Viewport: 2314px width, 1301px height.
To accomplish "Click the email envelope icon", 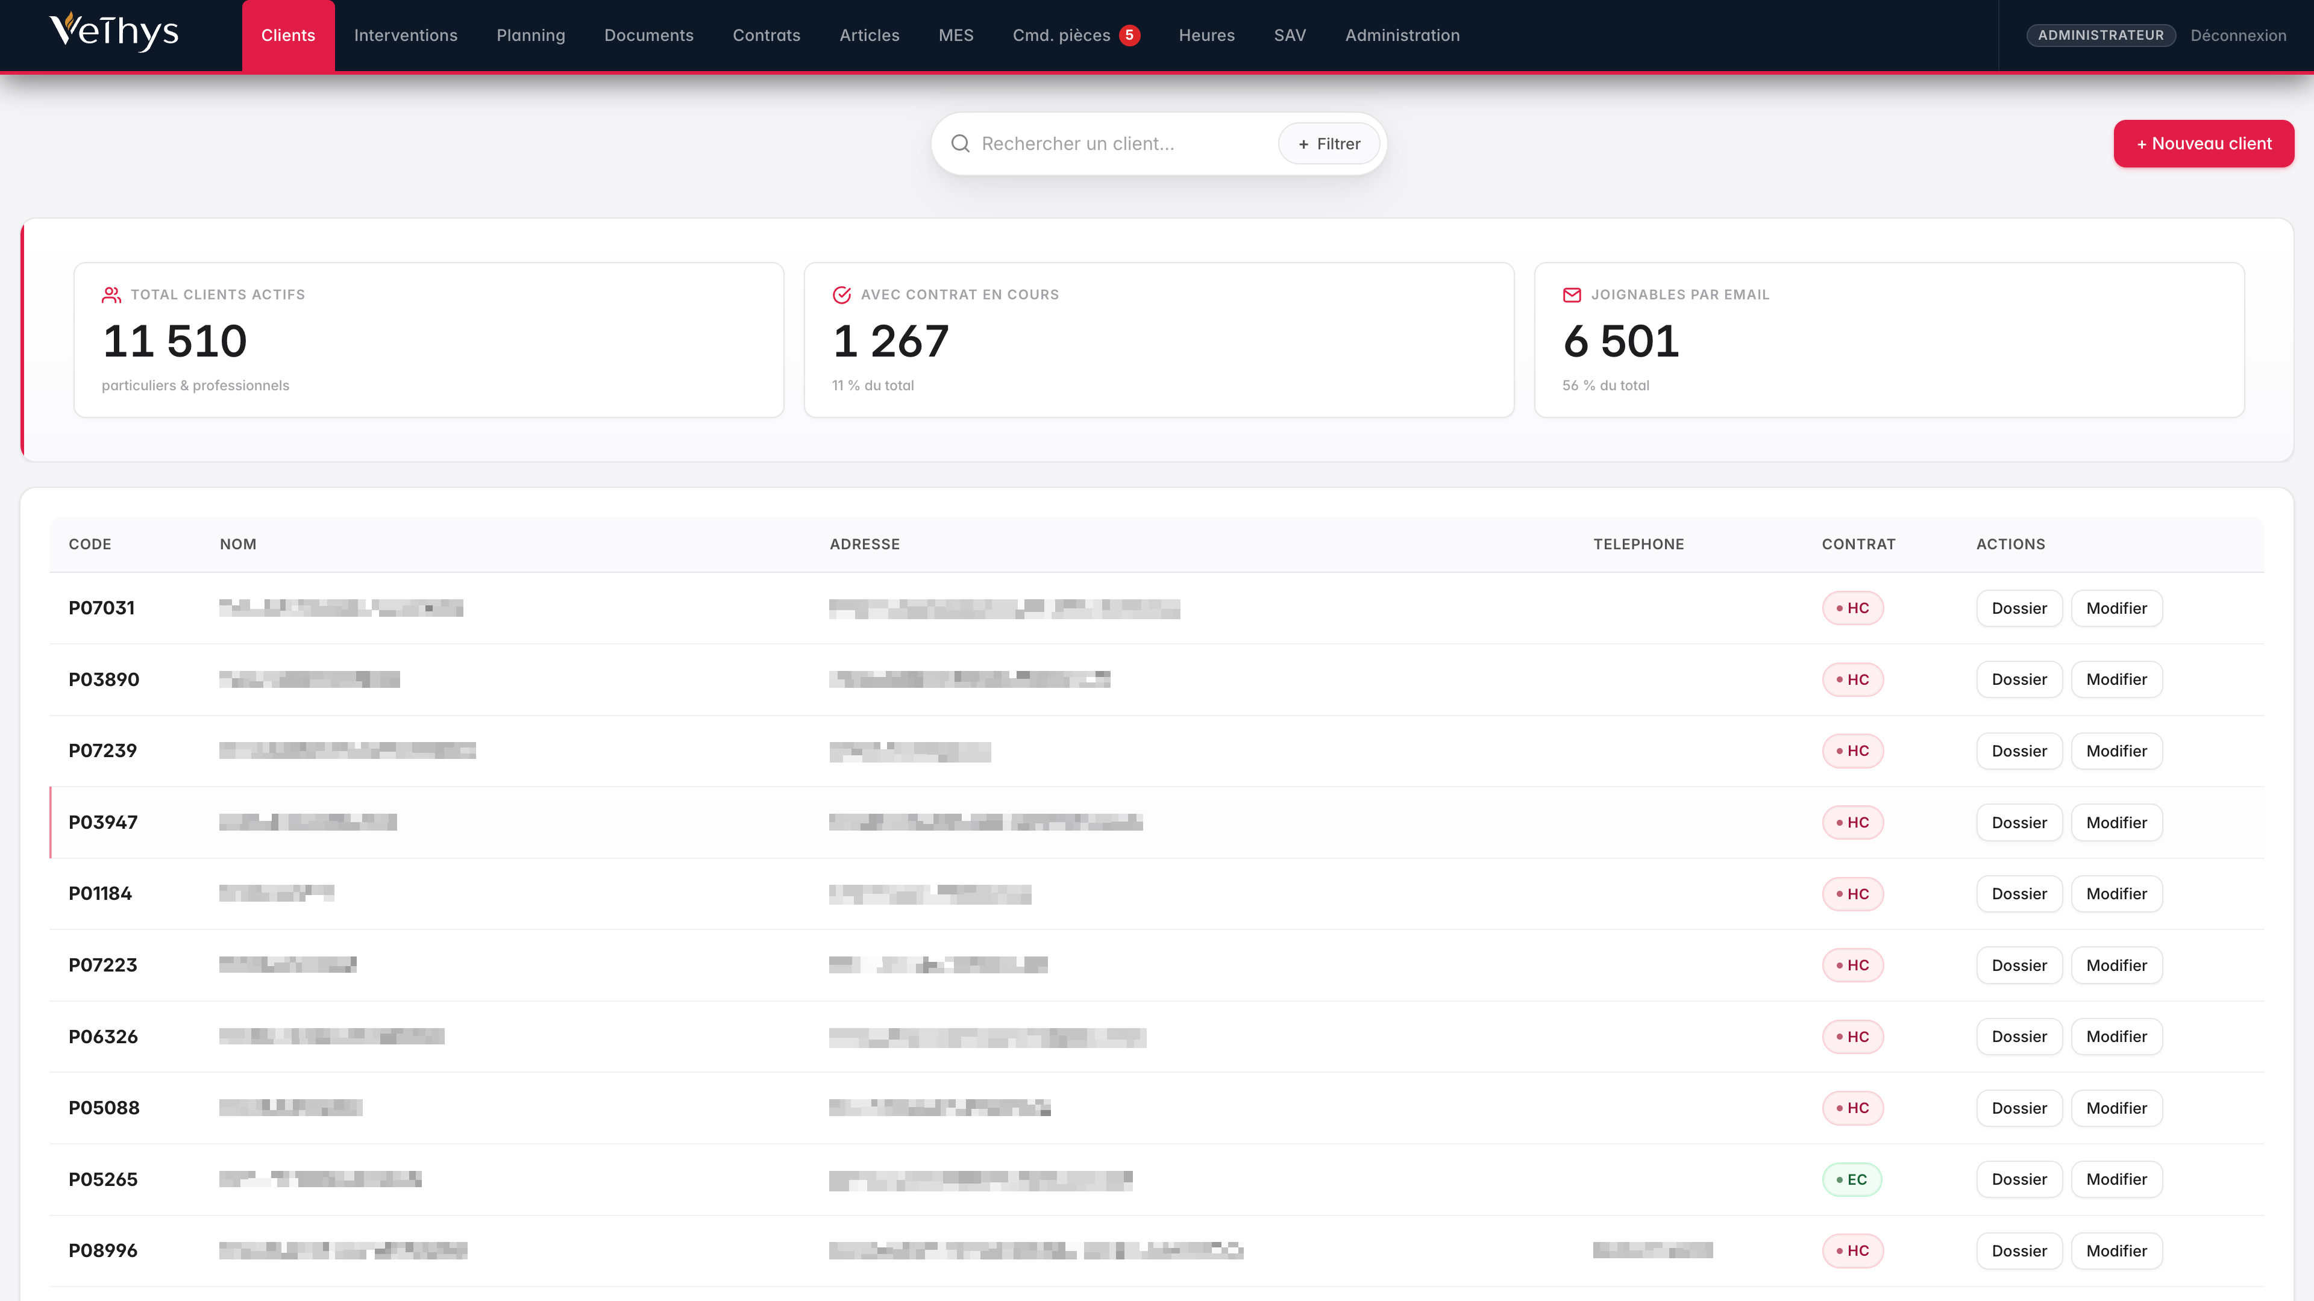I will (1572, 295).
